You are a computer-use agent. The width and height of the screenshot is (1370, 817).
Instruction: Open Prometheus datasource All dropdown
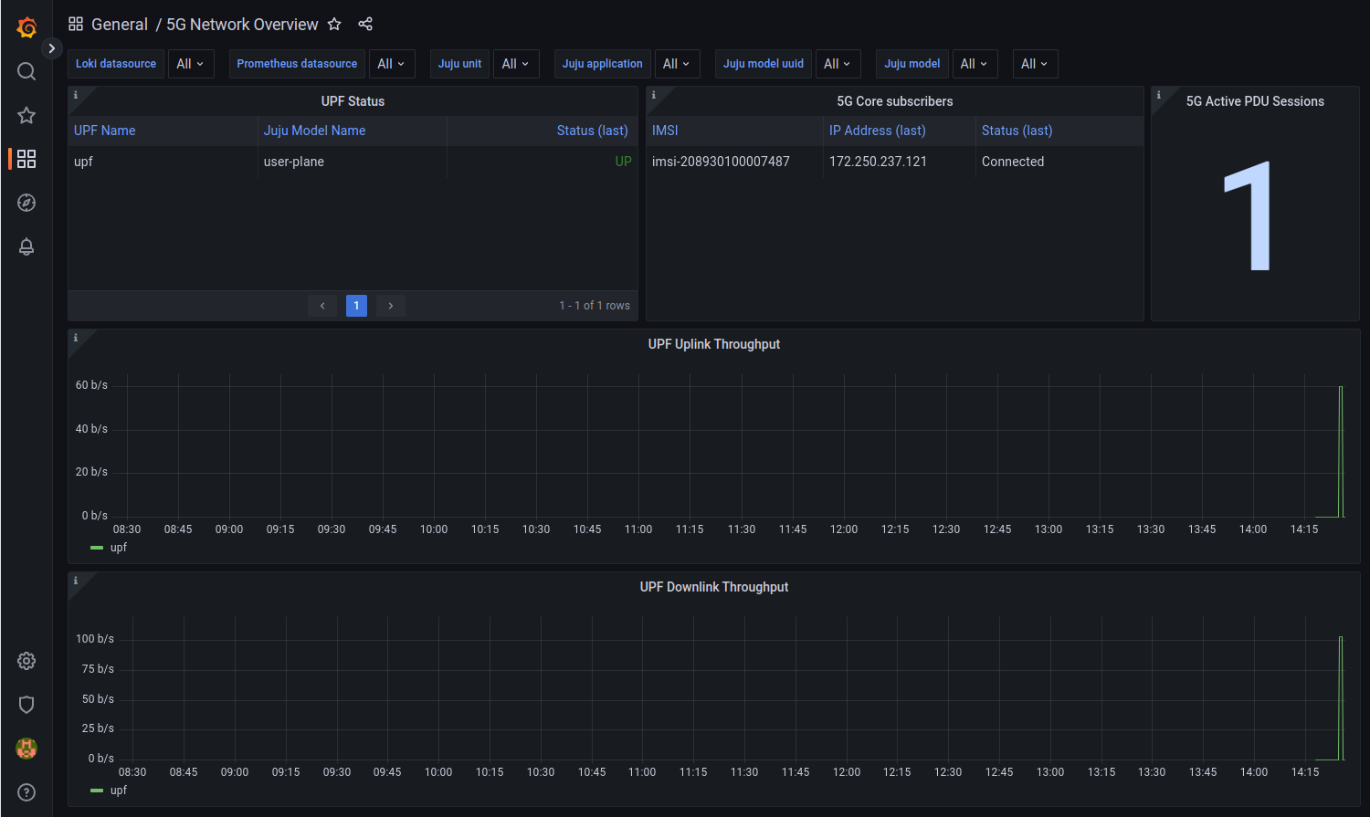click(392, 64)
